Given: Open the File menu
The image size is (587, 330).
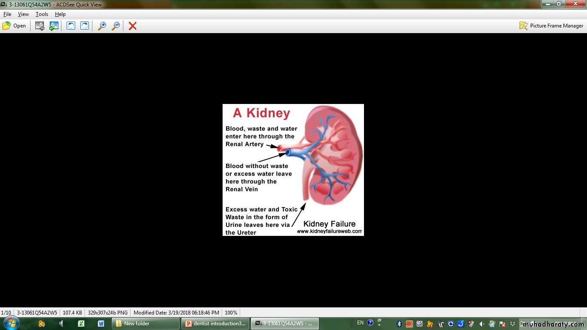Looking at the screenshot, I should [7, 14].
